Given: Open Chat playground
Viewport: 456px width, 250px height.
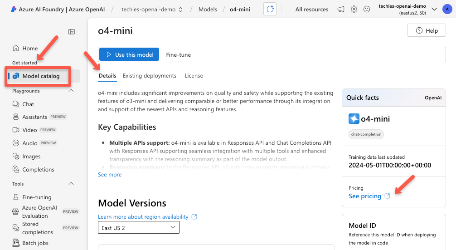Looking at the screenshot, I should 28,104.
